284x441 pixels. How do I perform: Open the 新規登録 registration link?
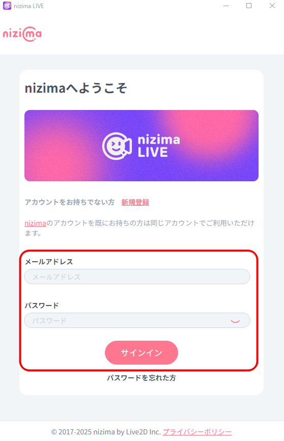point(135,202)
